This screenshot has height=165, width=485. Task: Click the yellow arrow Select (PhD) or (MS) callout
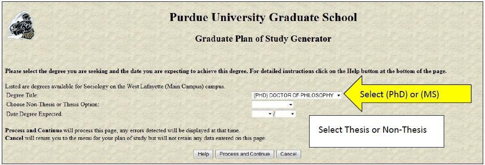coord(407,95)
